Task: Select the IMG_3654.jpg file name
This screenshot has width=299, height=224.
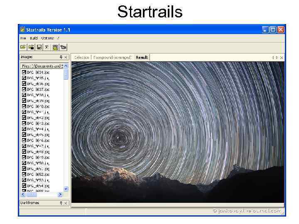Action: [38, 186]
